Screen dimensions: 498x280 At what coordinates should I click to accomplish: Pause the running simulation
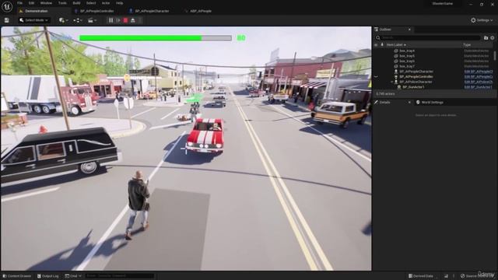pos(110,20)
